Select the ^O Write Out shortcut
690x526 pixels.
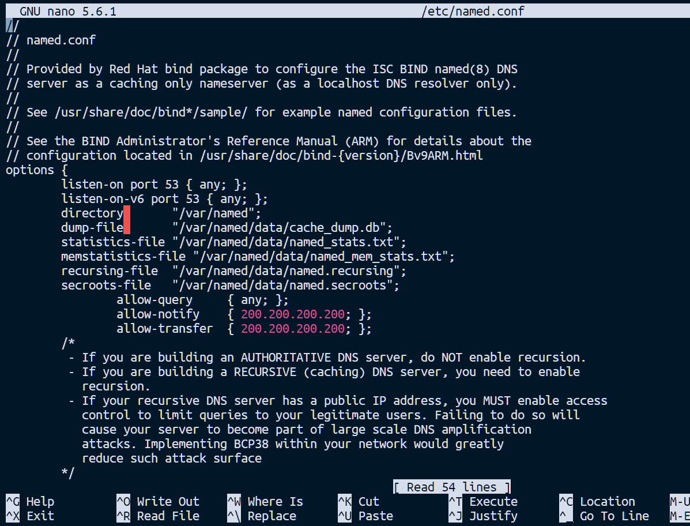click(x=157, y=502)
